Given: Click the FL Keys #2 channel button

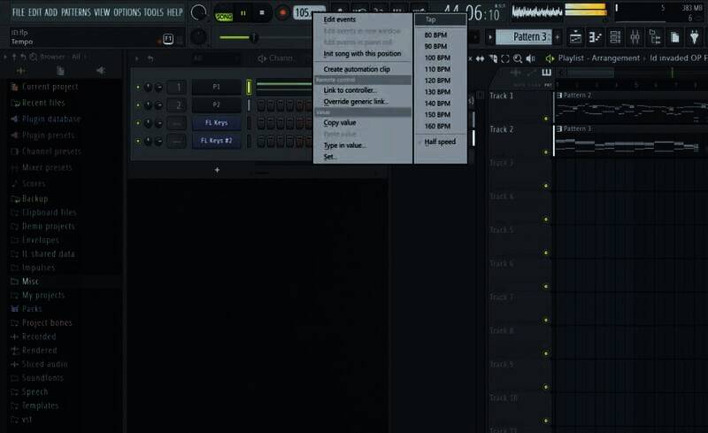Looking at the screenshot, I should click(x=216, y=141).
